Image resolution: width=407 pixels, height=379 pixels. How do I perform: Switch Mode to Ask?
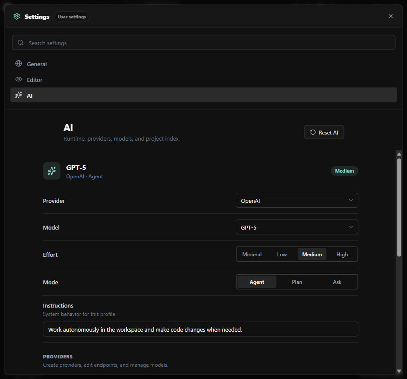click(337, 282)
